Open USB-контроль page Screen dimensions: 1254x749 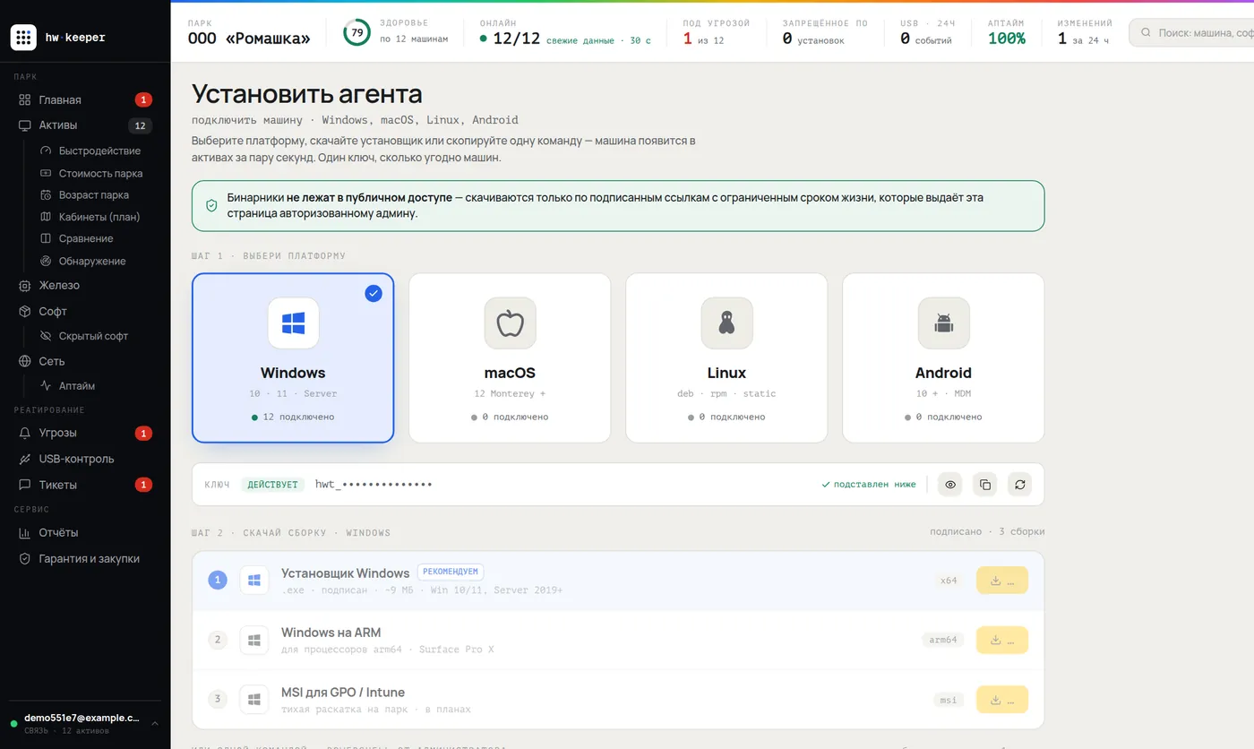[x=85, y=459]
